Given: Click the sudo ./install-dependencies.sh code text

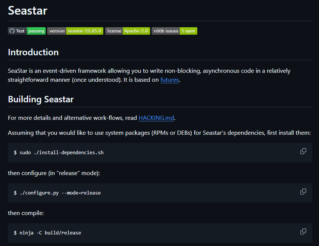Looking at the screenshot, I should coord(59,153).
